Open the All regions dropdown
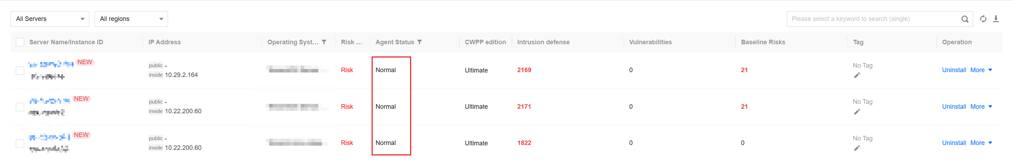This screenshot has height=161, width=1013. 131,19
